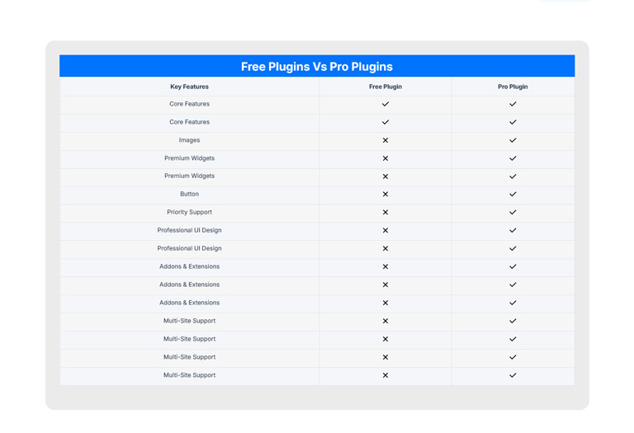Select the Pro Plugin checkmark for Priority Support
Screen dimensions: 634x433
[513, 213]
